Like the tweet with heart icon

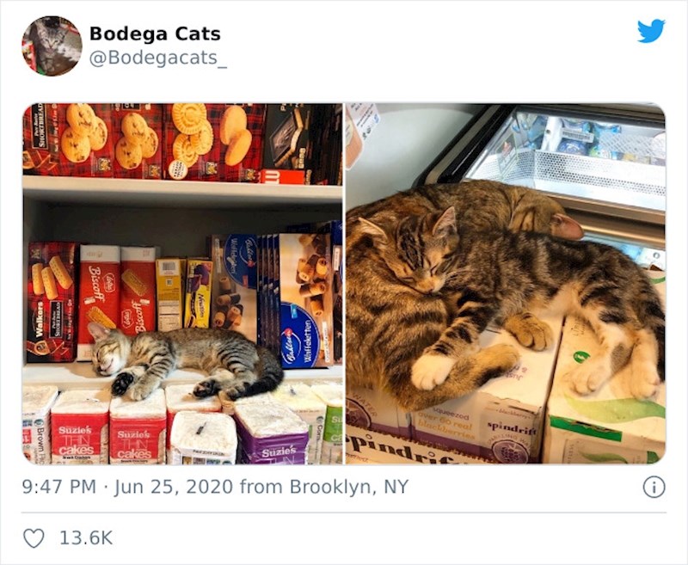[x=34, y=538]
